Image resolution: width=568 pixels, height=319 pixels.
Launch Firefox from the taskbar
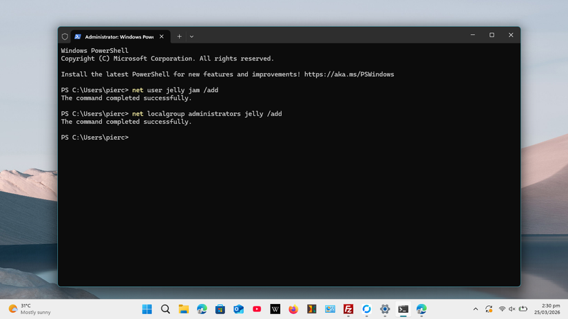click(293, 309)
